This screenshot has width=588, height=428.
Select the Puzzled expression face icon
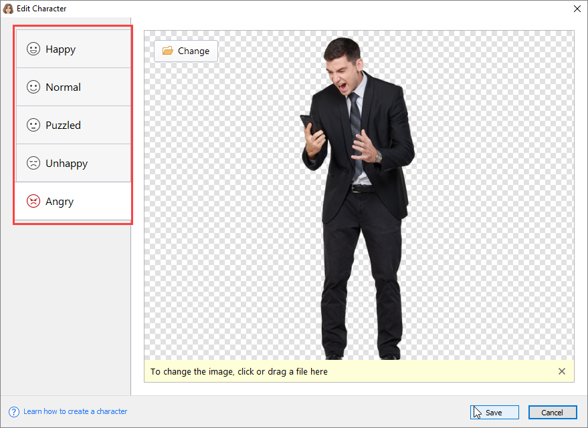pyautogui.click(x=33, y=125)
